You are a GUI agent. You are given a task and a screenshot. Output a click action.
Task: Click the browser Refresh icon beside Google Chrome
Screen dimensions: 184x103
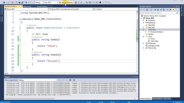[x=76, y=3]
